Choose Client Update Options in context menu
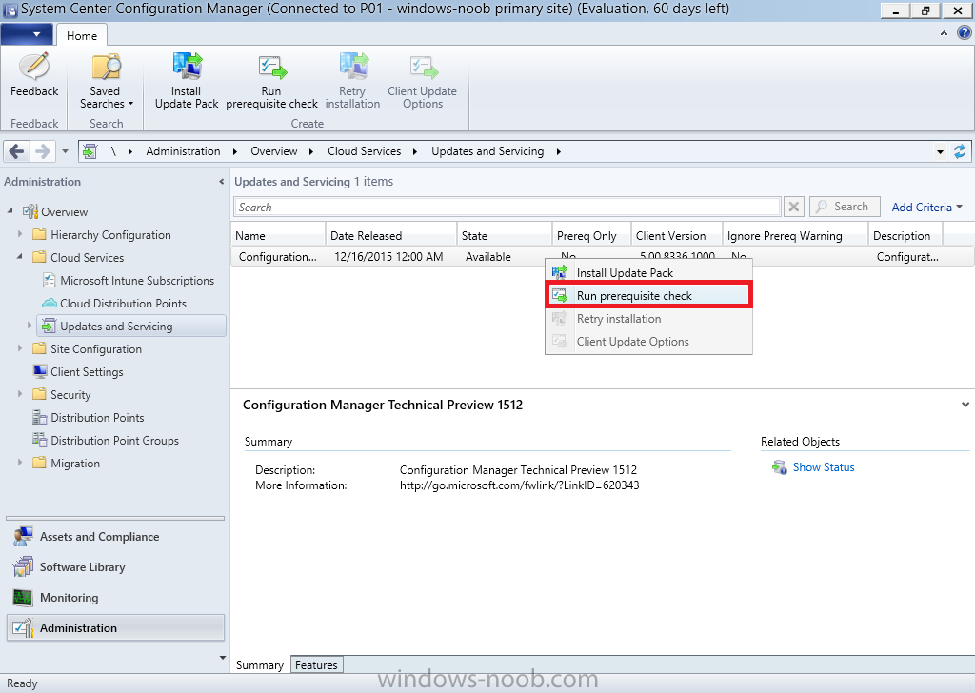 [x=648, y=341]
